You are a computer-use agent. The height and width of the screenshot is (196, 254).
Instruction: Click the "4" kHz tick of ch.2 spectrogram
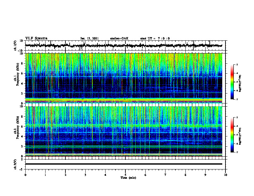[x=22, y=136]
